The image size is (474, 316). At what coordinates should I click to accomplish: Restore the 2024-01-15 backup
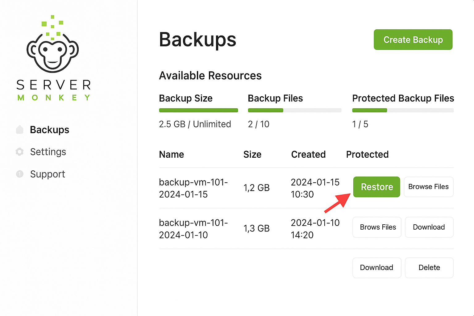point(376,187)
